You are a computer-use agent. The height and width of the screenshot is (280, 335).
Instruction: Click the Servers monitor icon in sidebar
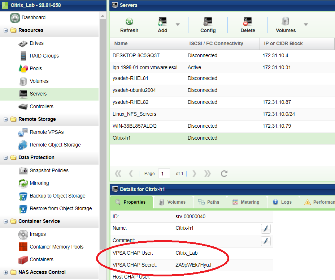[23, 94]
